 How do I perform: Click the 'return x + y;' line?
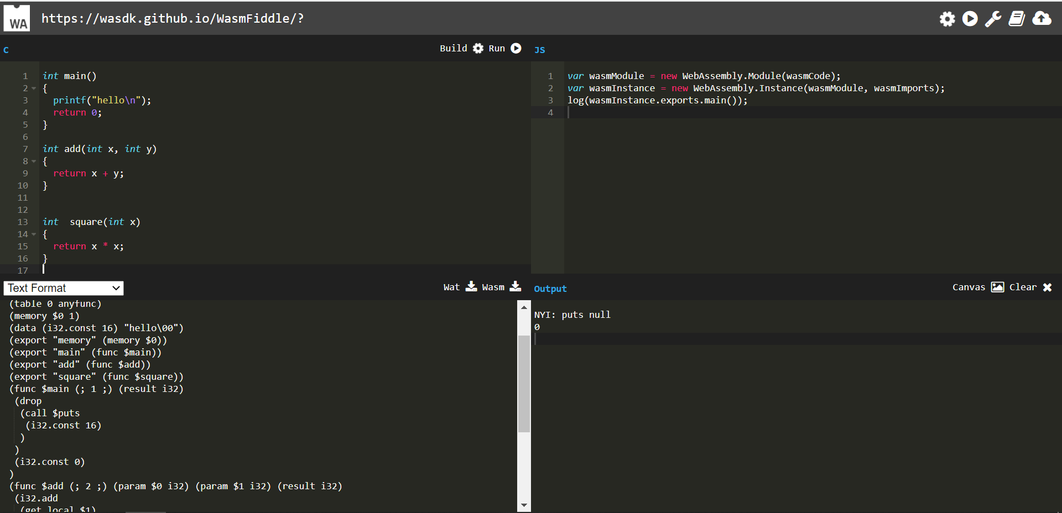point(88,173)
